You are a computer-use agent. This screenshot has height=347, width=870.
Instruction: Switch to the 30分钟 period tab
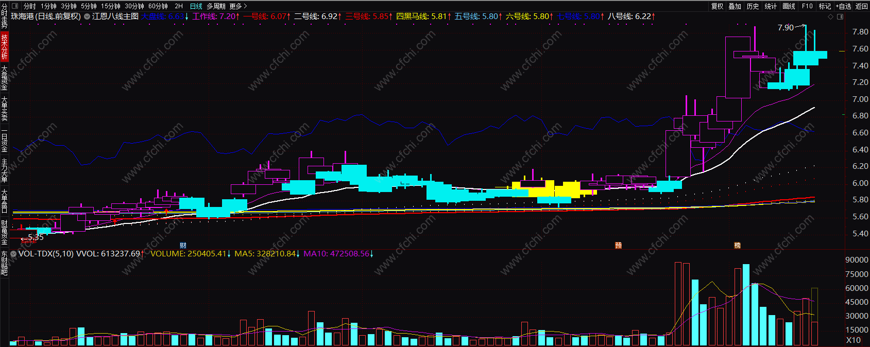coord(134,6)
